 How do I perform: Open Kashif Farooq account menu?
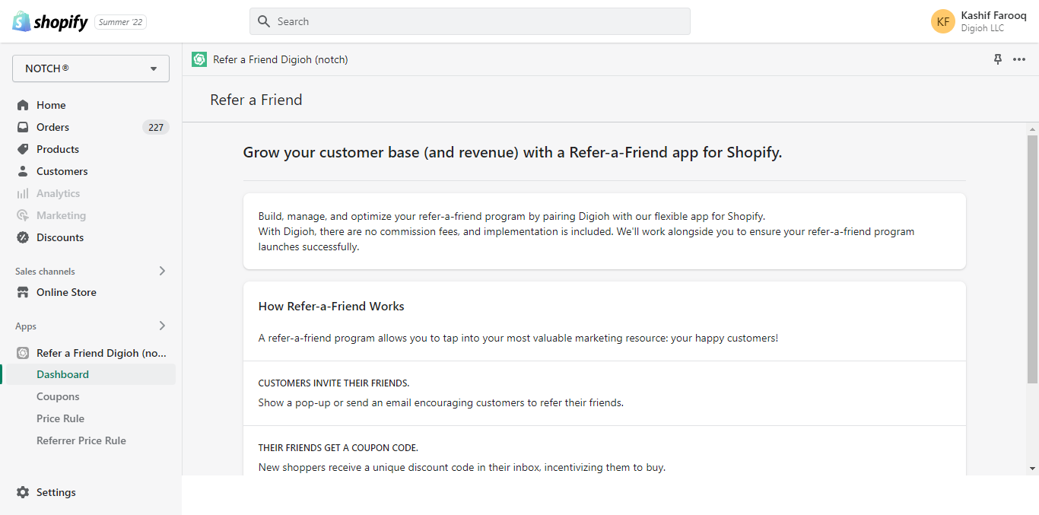(x=979, y=21)
